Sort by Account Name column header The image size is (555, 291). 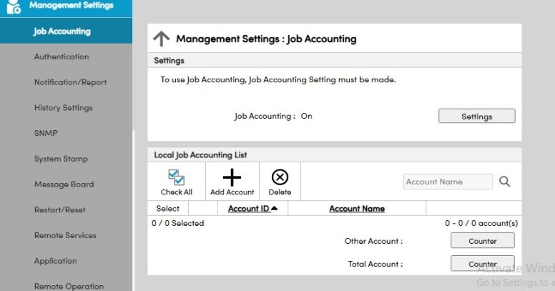tap(356, 209)
